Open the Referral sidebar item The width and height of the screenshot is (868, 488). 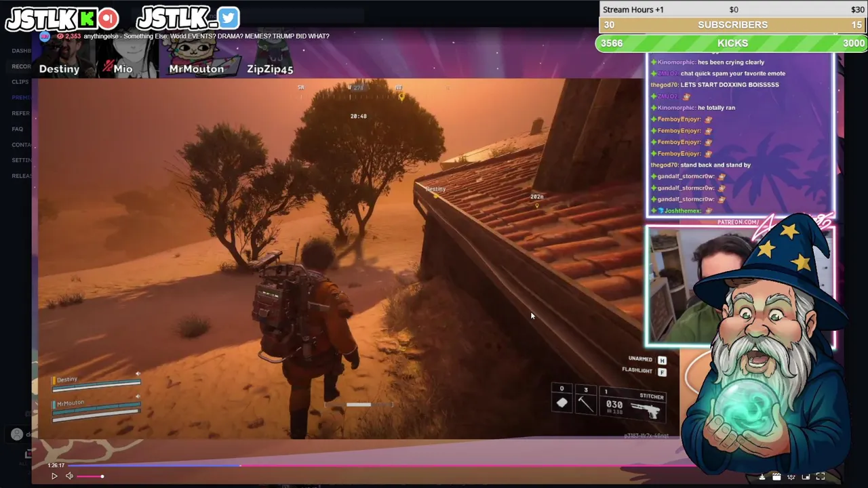click(20, 113)
